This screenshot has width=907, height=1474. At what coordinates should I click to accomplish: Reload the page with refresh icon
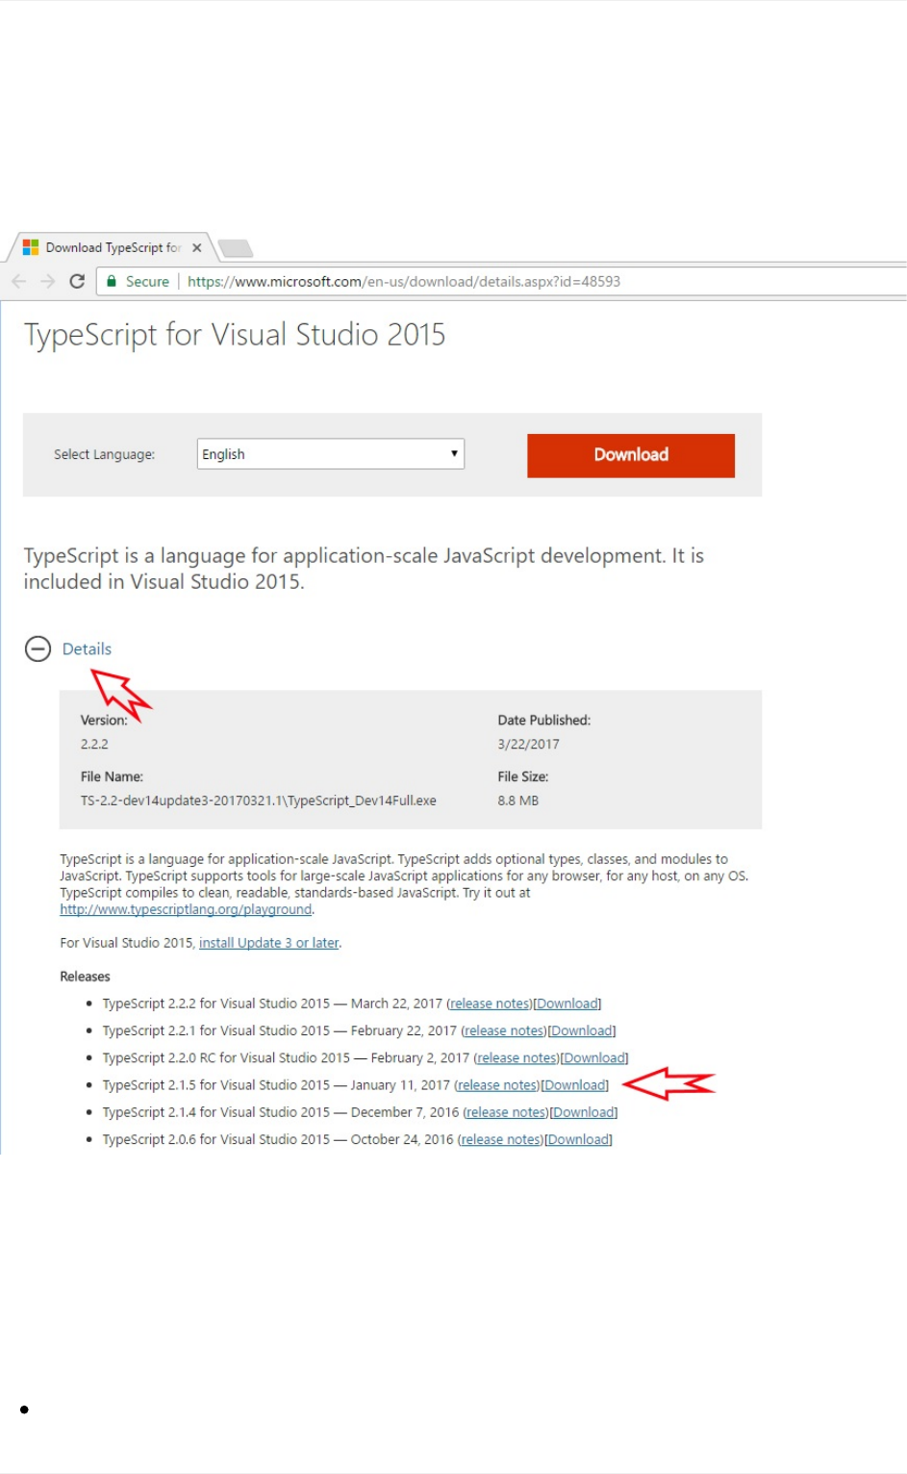pos(78,281)
